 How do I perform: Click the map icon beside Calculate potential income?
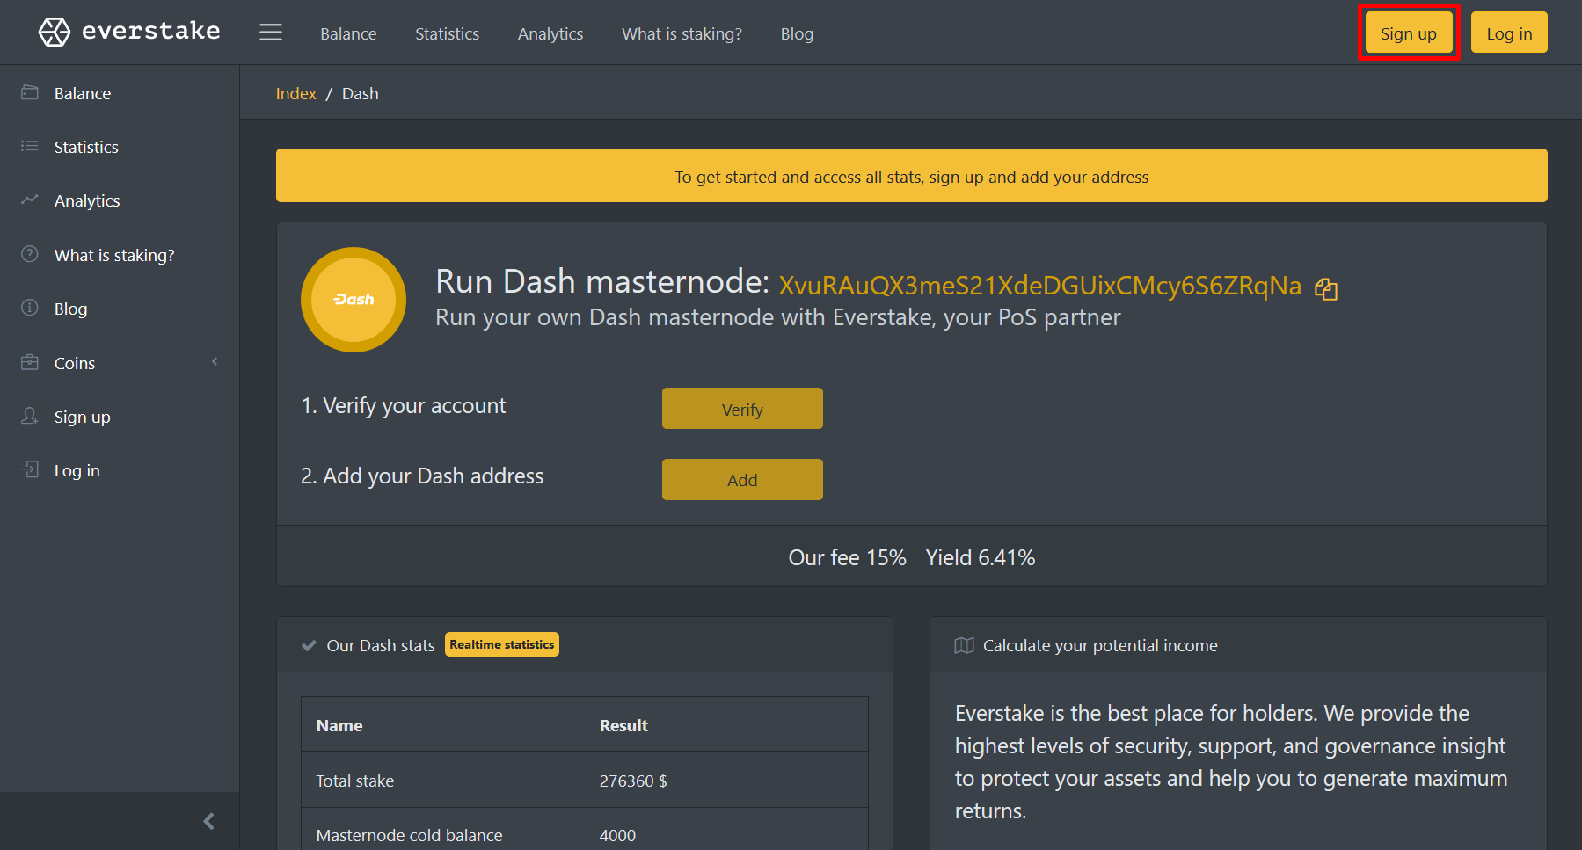[x=964, y=645]
